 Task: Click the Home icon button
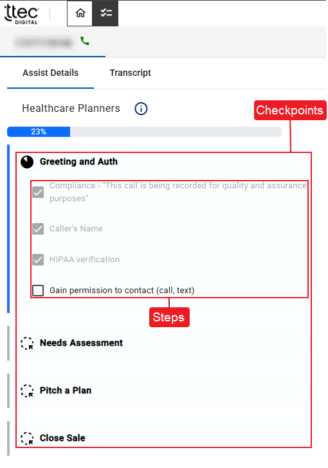(80, 13)
